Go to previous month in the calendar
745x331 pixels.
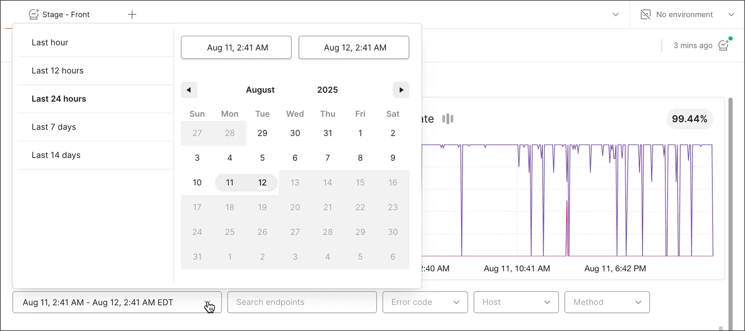(x=189, y=90)
